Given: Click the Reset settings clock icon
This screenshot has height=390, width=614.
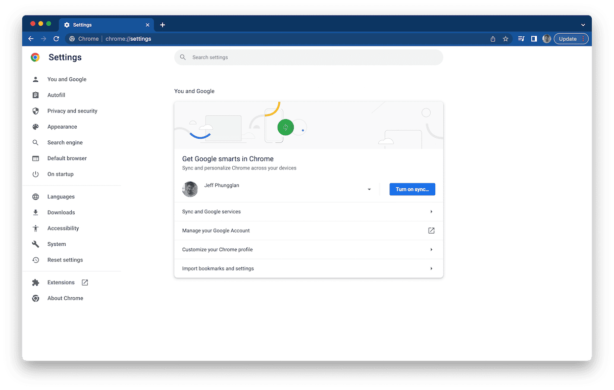Looking at the screenshot, I should tap(35, 260).
